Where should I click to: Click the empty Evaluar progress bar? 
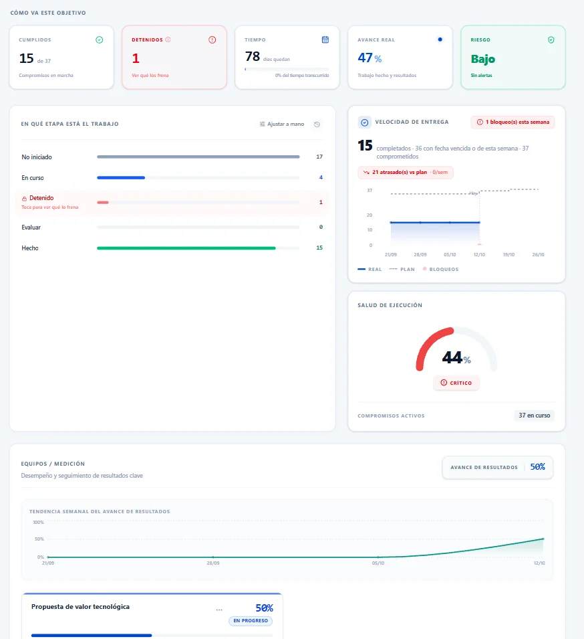click(198, 227)
